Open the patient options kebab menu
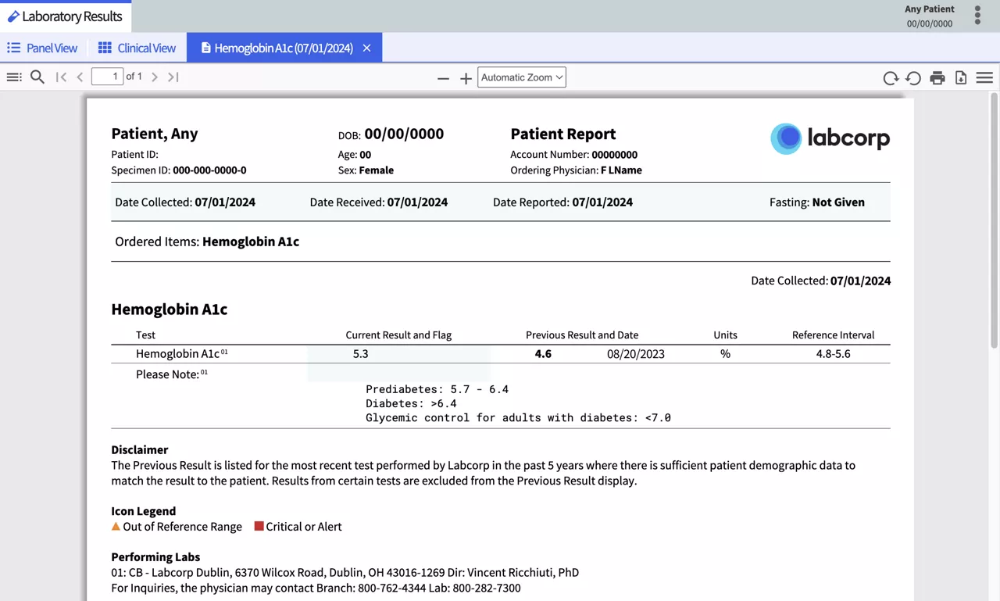The width and height of the screenshot is (1000, 601). 977,16
